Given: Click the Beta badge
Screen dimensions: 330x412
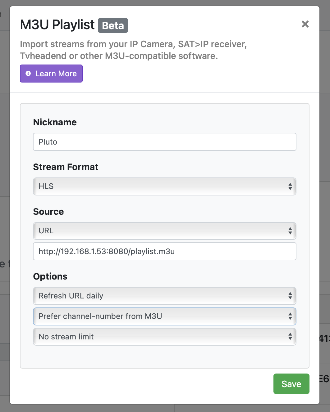Looking at the screenshot, I should point(113,25).
